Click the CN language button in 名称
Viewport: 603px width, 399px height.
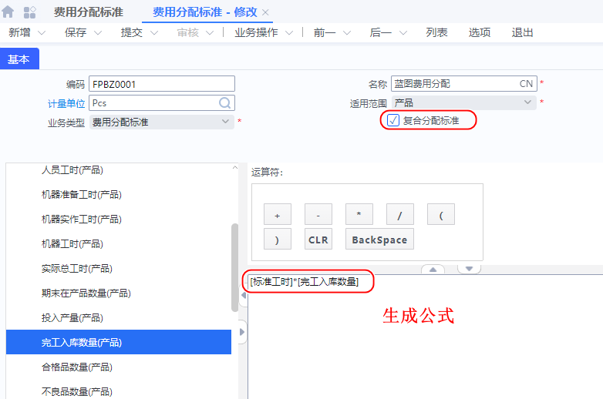[526, 84]
